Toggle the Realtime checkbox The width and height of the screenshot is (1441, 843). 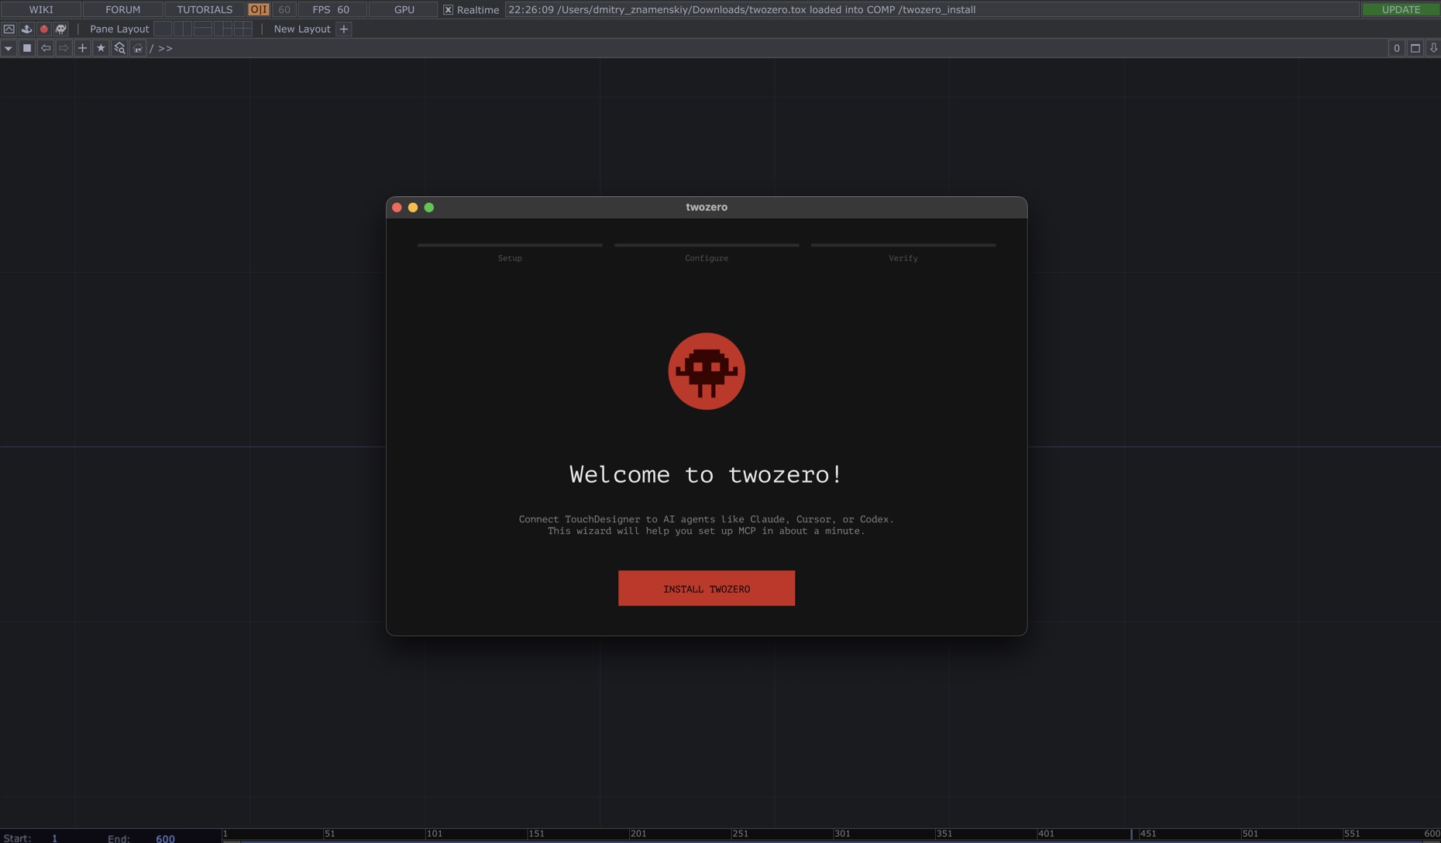coord(448,10)
